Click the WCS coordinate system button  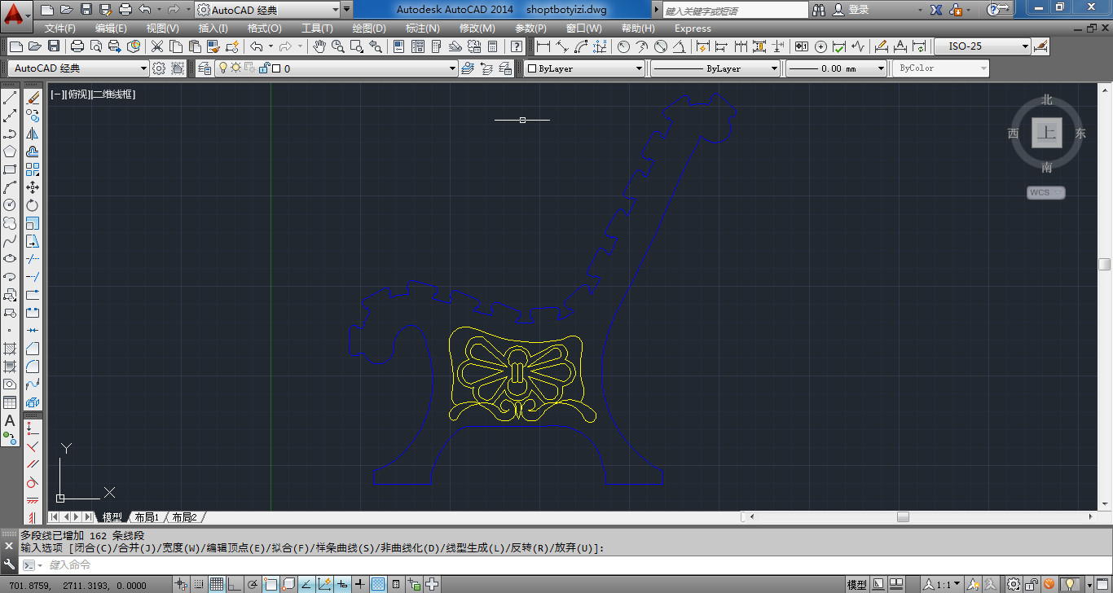click(x=1045, y=193)
